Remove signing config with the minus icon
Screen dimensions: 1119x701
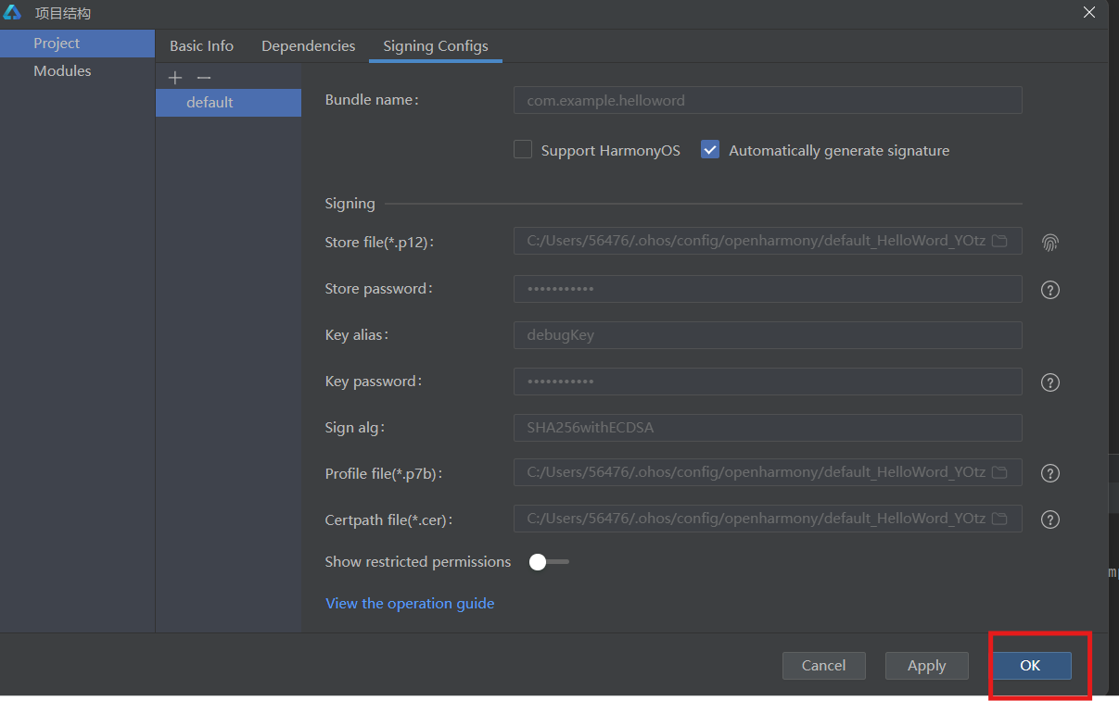[x=204, y=78]
